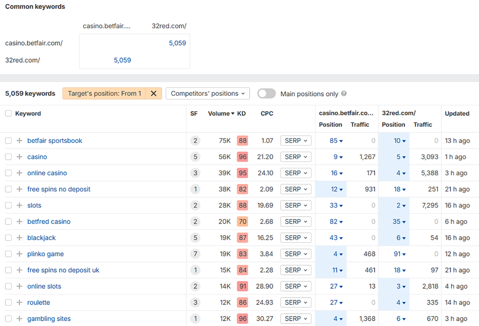Image resolution: width=479 pixels, height=326 pixels.
Task: Tick the checkbox for 'roulette' keyword
Action: click(x=8, y=302)
